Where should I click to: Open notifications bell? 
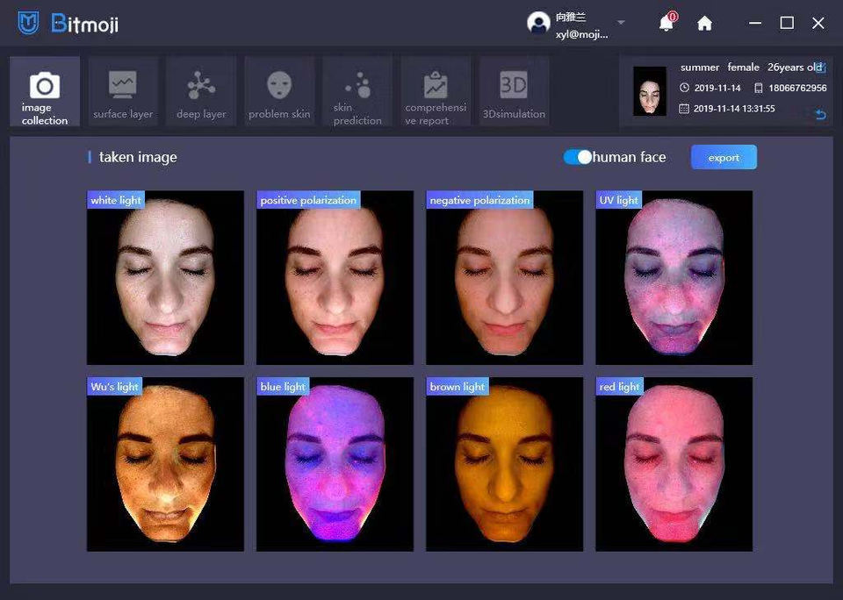tap(666, 24)
